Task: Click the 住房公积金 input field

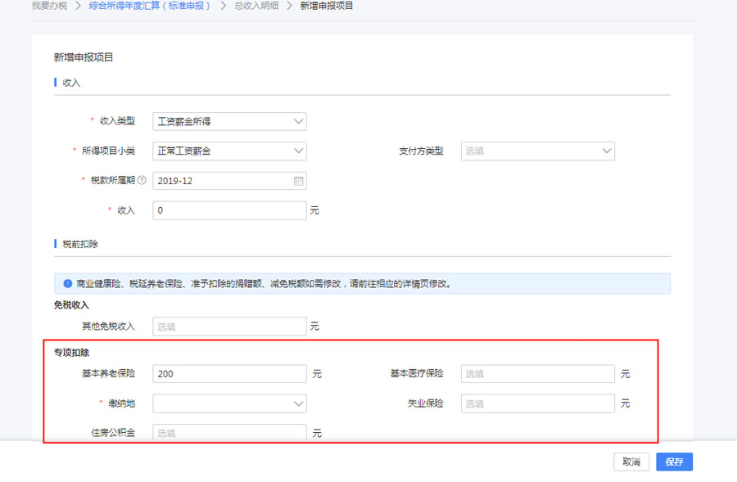Action: click(x=229, y=433)
